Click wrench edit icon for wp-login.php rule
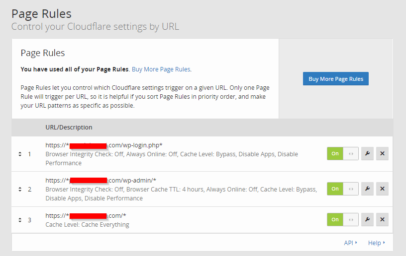Viewport: 406px width, 256px height. point(367,154)
